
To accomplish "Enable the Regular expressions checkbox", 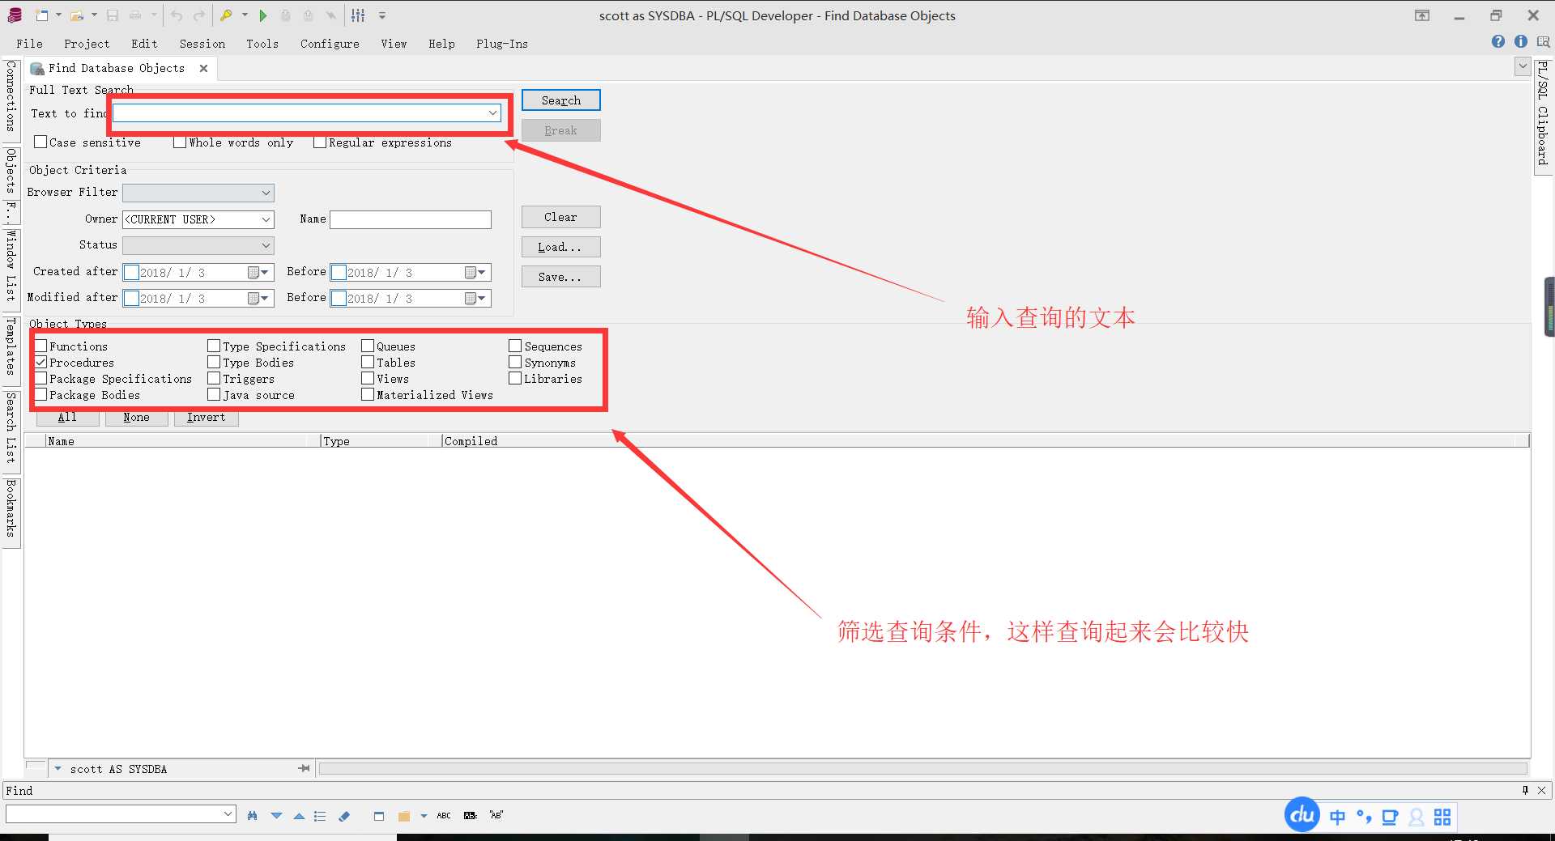I will (x=320, y=142).
